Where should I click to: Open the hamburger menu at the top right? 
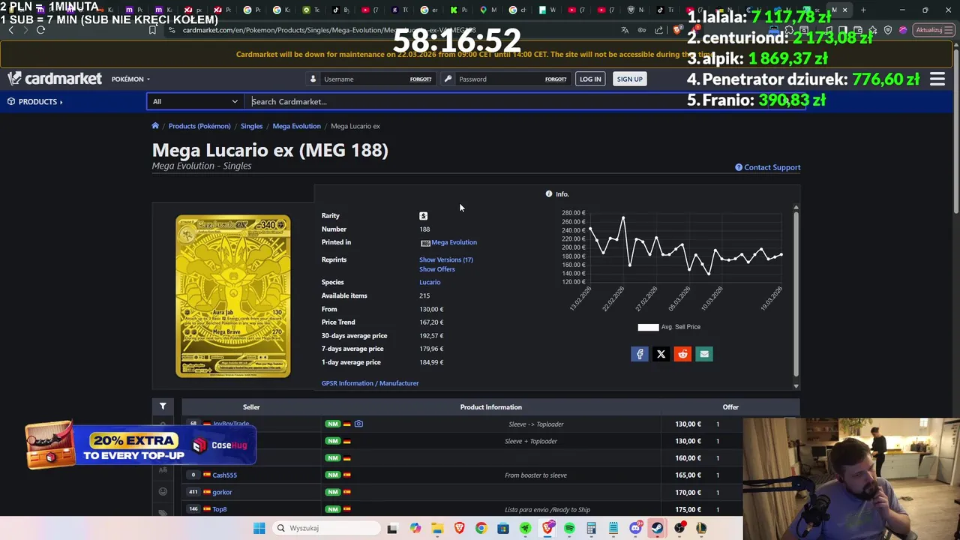pos(937,79)
